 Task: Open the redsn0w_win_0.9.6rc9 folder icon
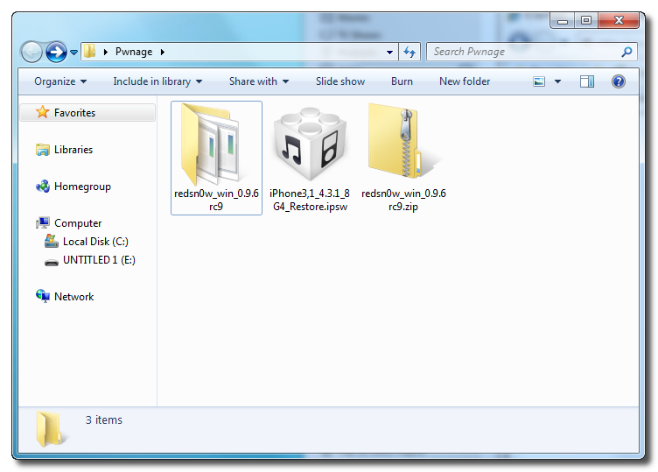tap(211, 144)
